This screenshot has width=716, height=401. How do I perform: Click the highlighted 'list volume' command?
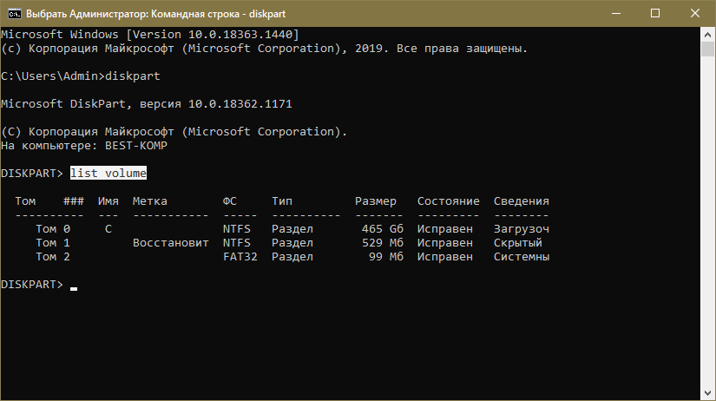(108, 174)
